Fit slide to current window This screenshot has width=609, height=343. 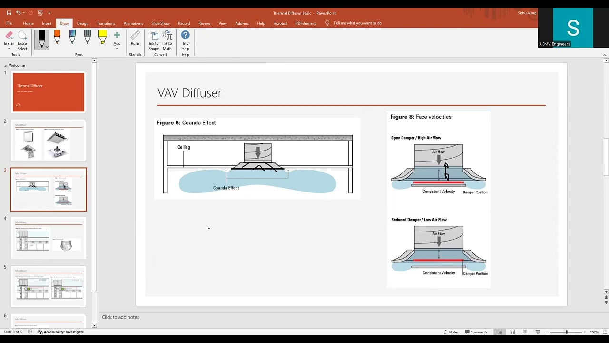604,332
